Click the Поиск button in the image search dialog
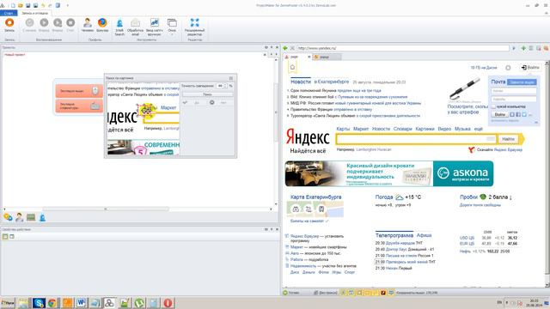The height and width of the screenshot is (309, 550). click(x=207, y=94)
